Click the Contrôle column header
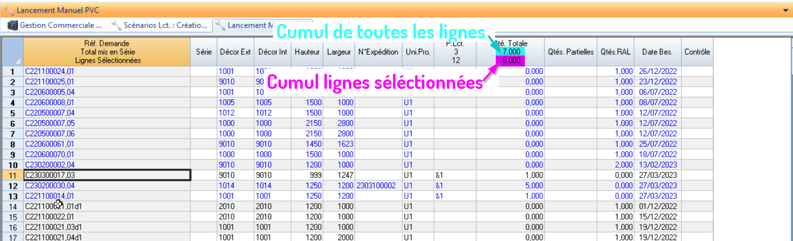The height and width of the screenshot is (241, 793). click(697, 52)
